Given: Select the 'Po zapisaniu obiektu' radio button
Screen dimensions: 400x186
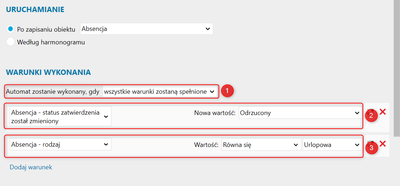Looking at the screenshot, I should coord(11,29).
